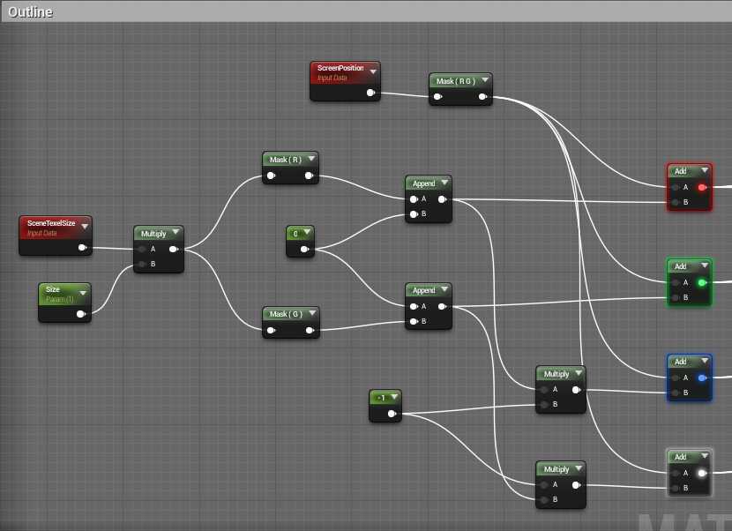Click input A of Multiply feeding blue Add
Image resolution: width=732 pixels, height=531 pixels.
(544, 390)
